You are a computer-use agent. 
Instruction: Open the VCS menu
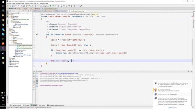click(38, 3)
